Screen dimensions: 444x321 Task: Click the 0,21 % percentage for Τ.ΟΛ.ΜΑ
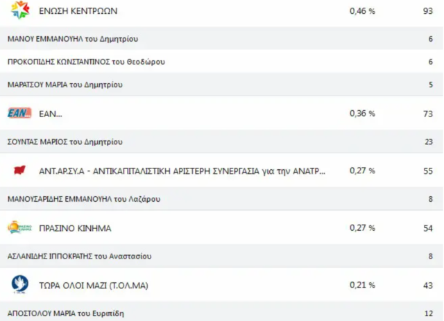(362, 285)
